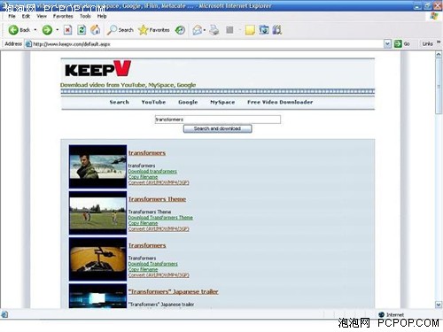
Task: Click the soldier video thumbnail
Action: [x=97, y=166]
